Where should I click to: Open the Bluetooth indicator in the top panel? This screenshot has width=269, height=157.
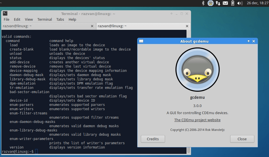pyautogui.click(x=203, y=3)
